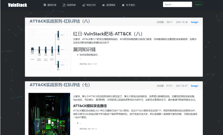Open the 资源列表 menu item

click(71, 5)
